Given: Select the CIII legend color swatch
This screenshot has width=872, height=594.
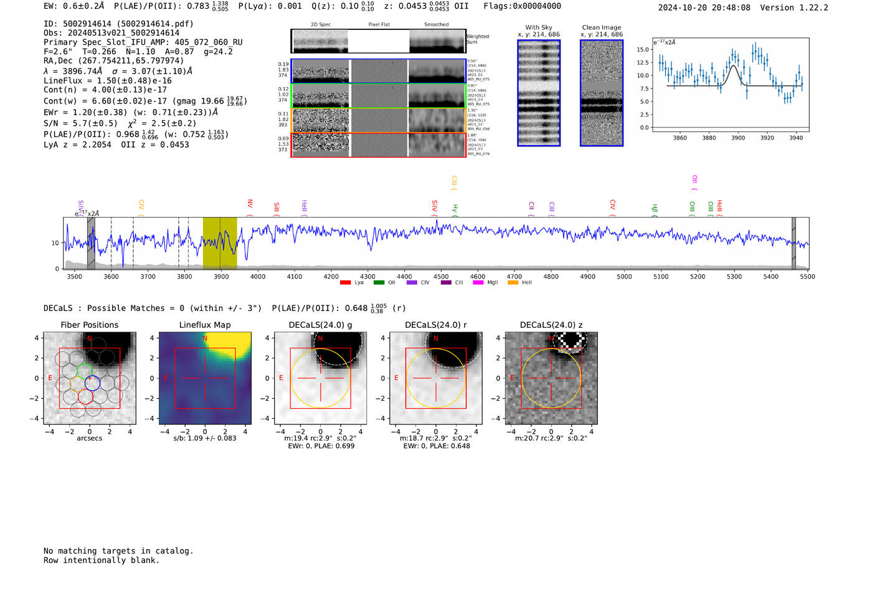Looking at the screenshot, I should point(446,282).
